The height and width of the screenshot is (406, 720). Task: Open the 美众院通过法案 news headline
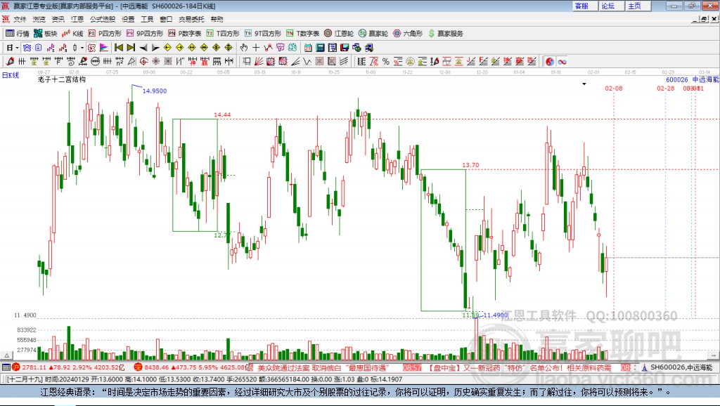coord(323,368)
